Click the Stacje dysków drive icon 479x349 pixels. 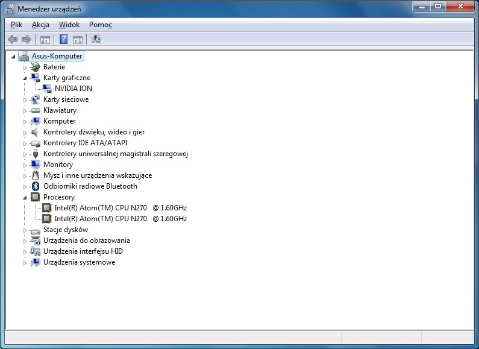(36, 231)
